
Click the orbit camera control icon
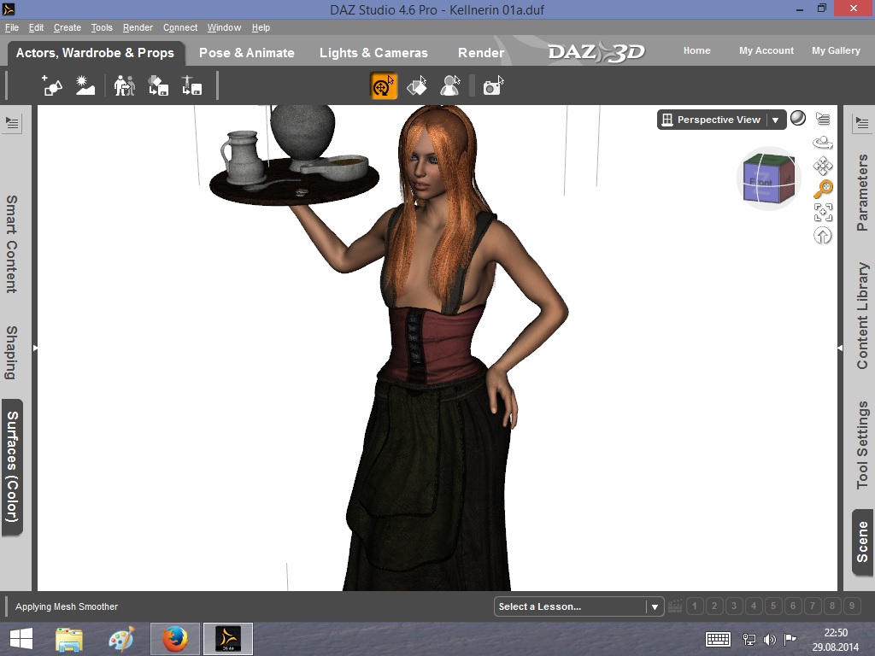click(823, 143)
